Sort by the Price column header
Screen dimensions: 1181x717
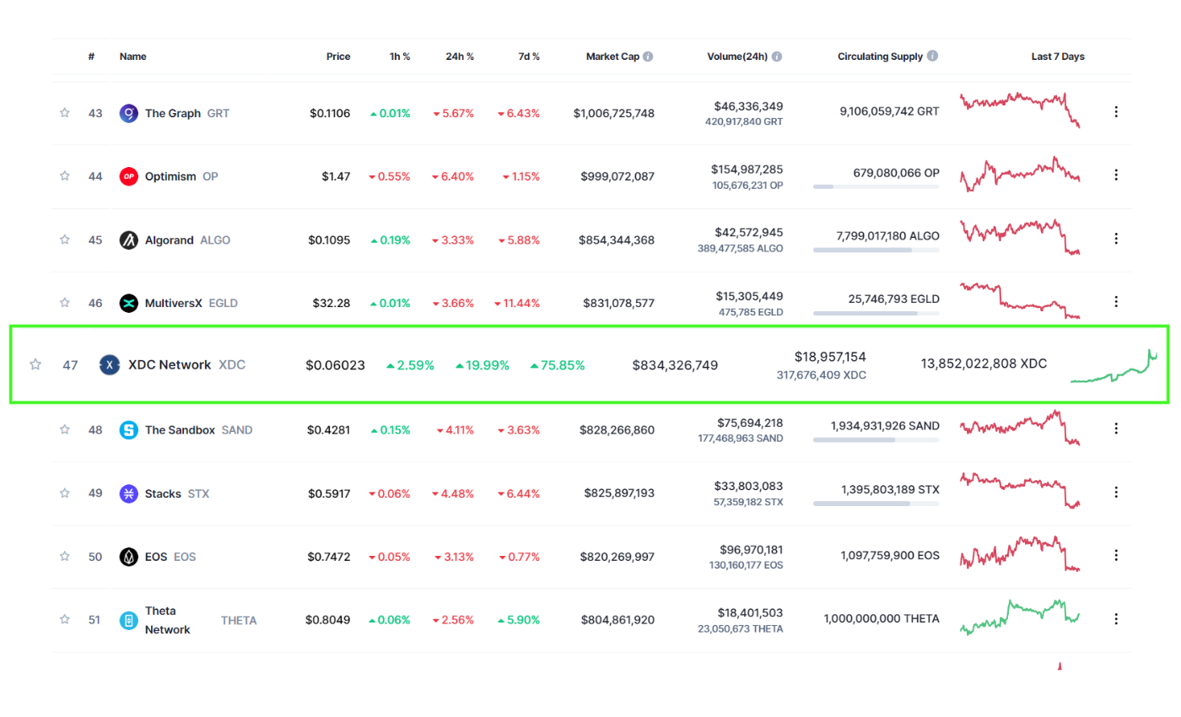[x=338, y=57]
